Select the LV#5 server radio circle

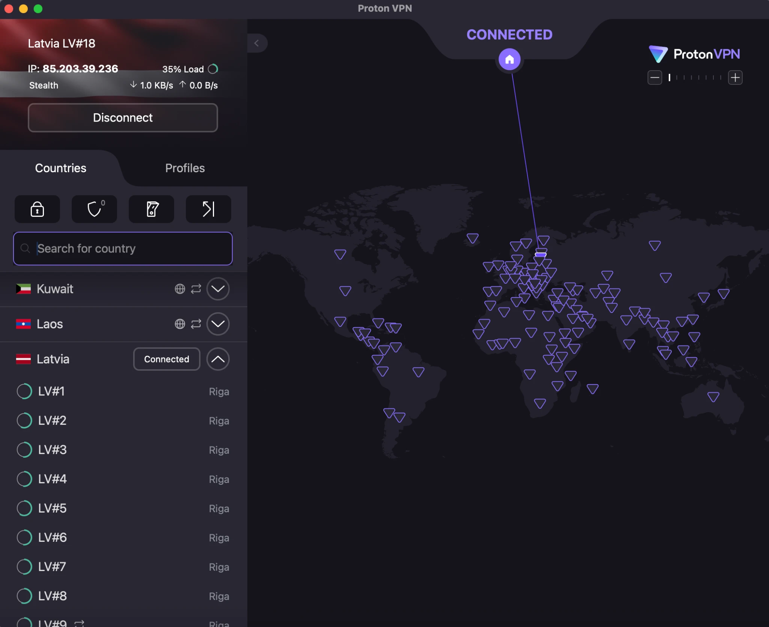tap(24, 508)
